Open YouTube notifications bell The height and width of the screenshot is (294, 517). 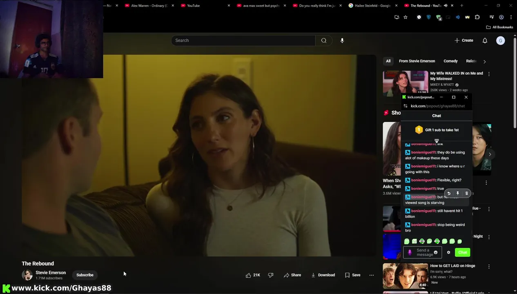coord(485,40)
